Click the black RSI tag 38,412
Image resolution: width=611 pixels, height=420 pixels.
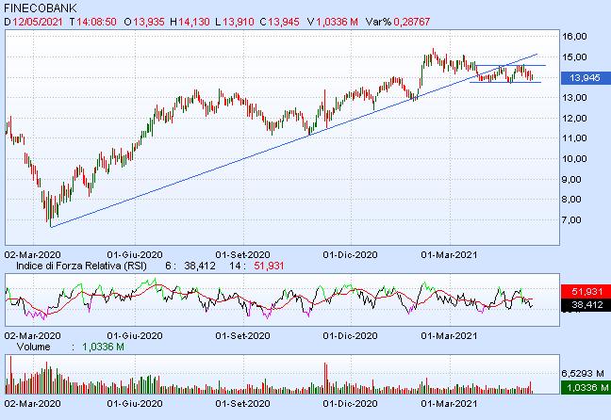click(x=586, y=305)
